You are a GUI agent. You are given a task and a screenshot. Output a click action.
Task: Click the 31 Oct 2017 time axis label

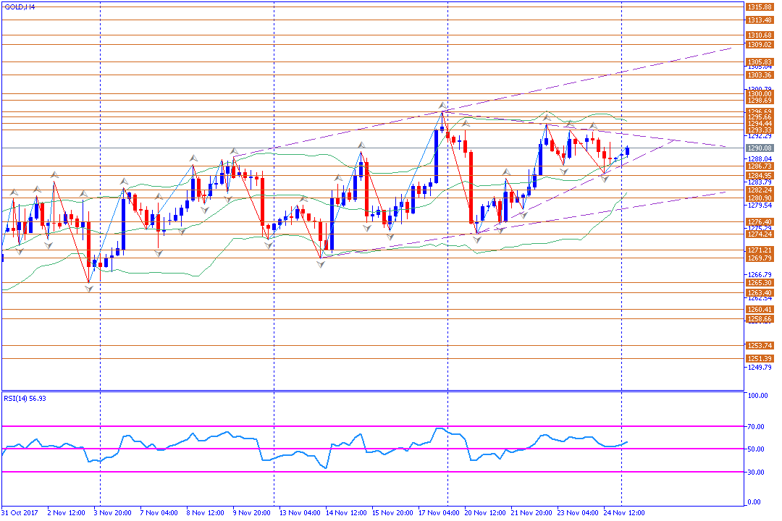(x=20, y=512)
